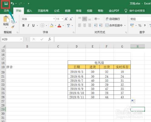Open the 字体 group dialog launcher

[74, 32]
